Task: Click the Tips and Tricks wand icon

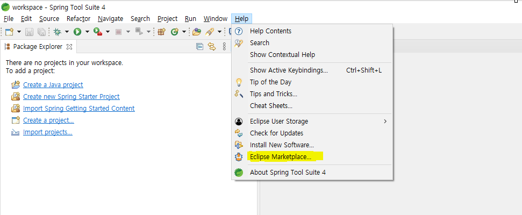Action: tap(239, 94)
